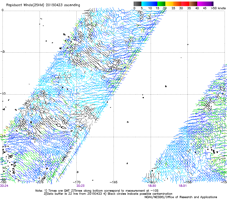The width and height of the screenshot is (227, 199).
Task: Click the purple time stamp 20:24
Action: coord(4,186)
